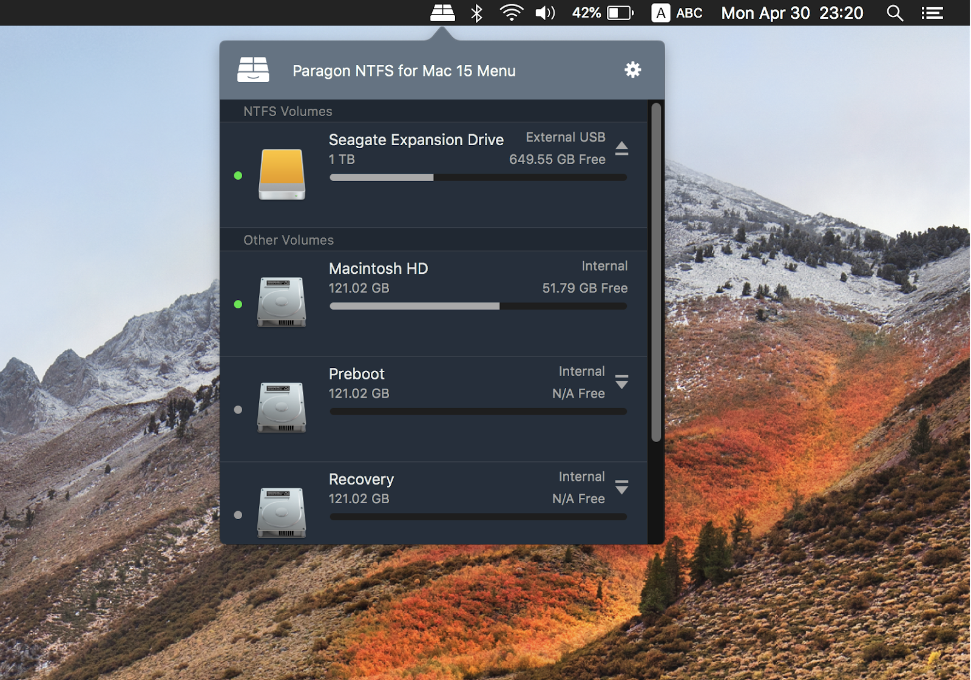Screen dimensions: 971x680
Task: Click the yellow Seagate drive icon
Action: [282, 174]
